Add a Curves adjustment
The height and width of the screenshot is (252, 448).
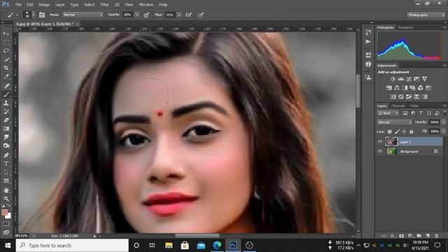pos(409,79)
